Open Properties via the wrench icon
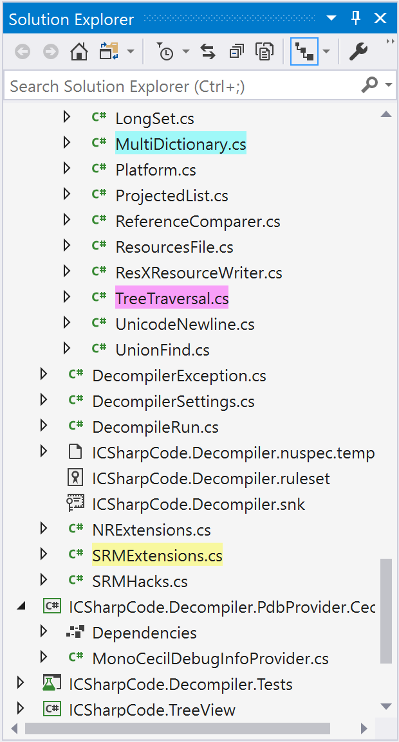Image resolution: width=399 pixels, height=742 pixels. pyautogui.click(x=358, y=51)
